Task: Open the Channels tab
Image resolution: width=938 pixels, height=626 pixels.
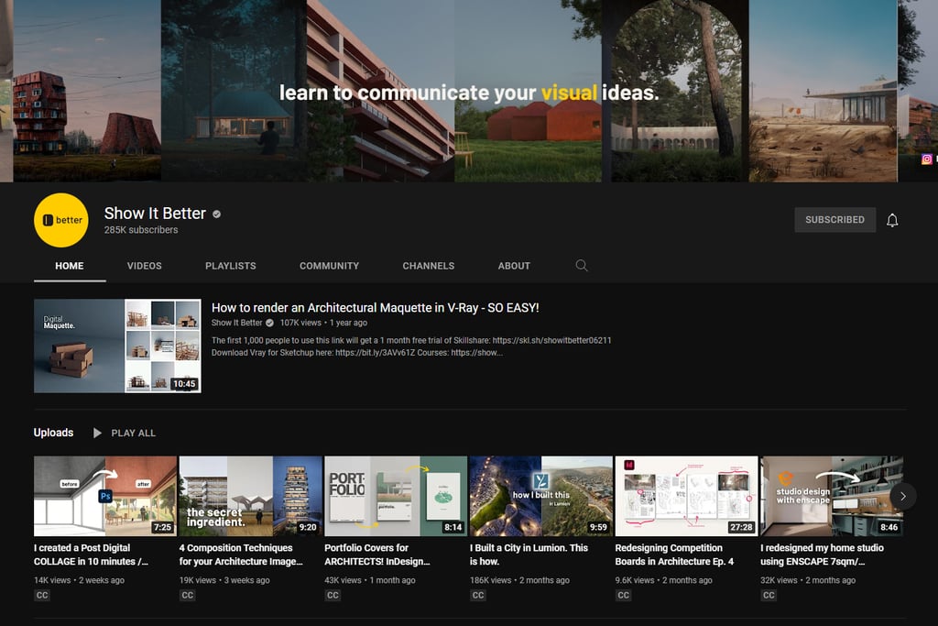Action: click(x=429, y=266)
